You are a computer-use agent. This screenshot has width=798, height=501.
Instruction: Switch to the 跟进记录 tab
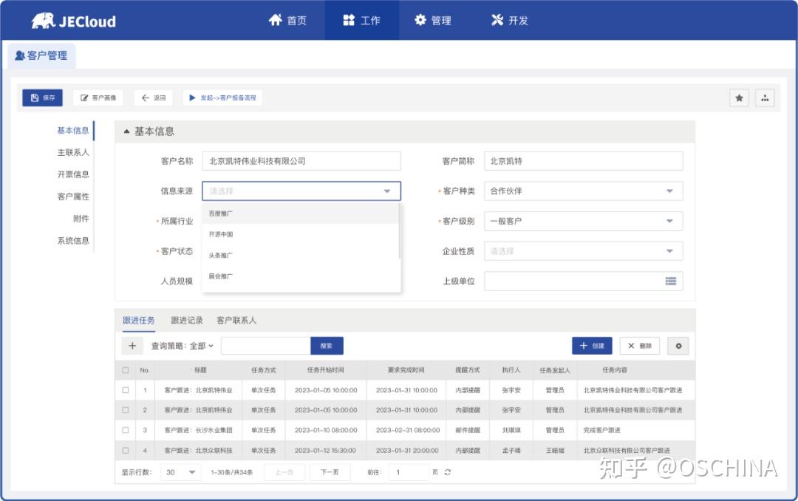(186, 320)
